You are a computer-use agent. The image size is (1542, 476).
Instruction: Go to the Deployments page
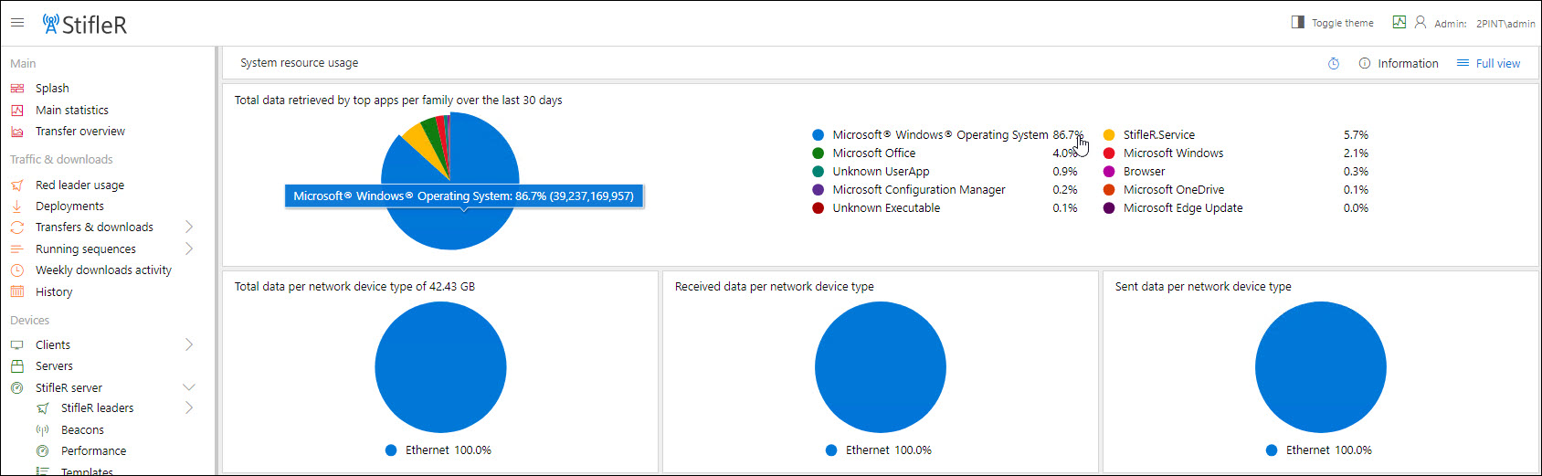(x=69, y=206)
